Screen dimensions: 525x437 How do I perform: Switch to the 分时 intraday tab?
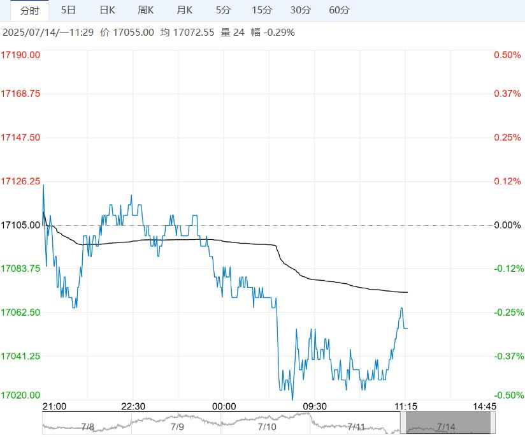(x=29, y=10)
